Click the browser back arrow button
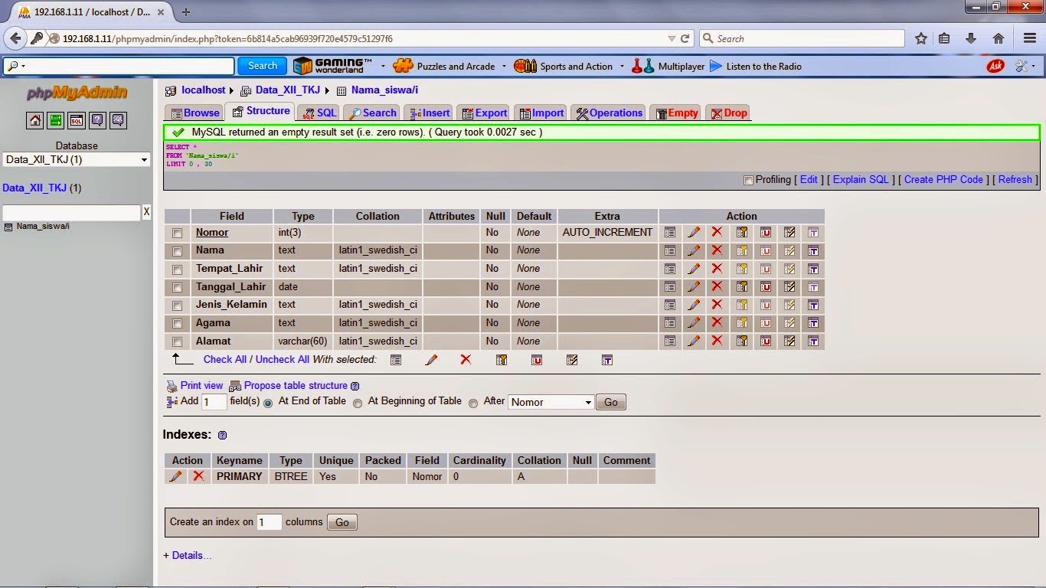Image resolution: width=1046 pixels, height=588 pixels. pos(16,38)
